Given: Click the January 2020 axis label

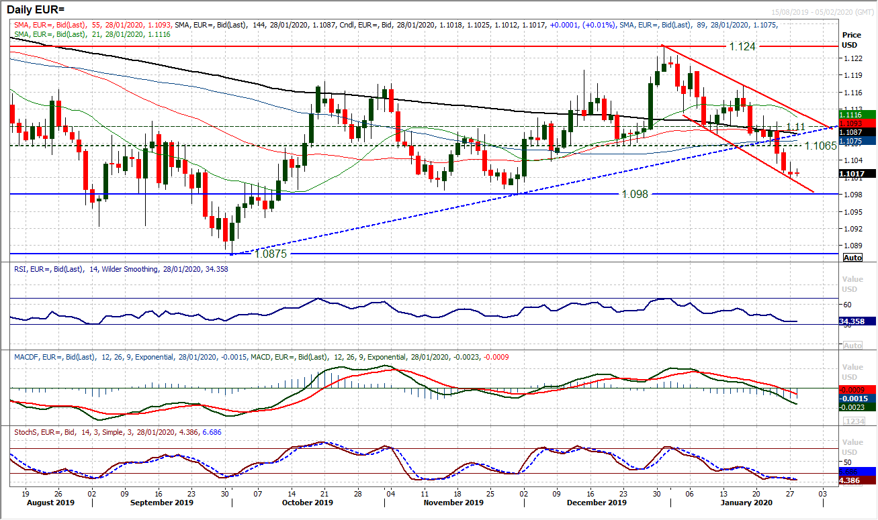Looking at the screenshot, I should 746,502.
